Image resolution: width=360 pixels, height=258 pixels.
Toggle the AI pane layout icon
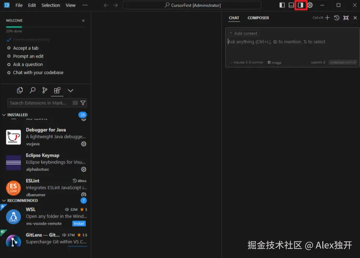(x=301, y=5)
